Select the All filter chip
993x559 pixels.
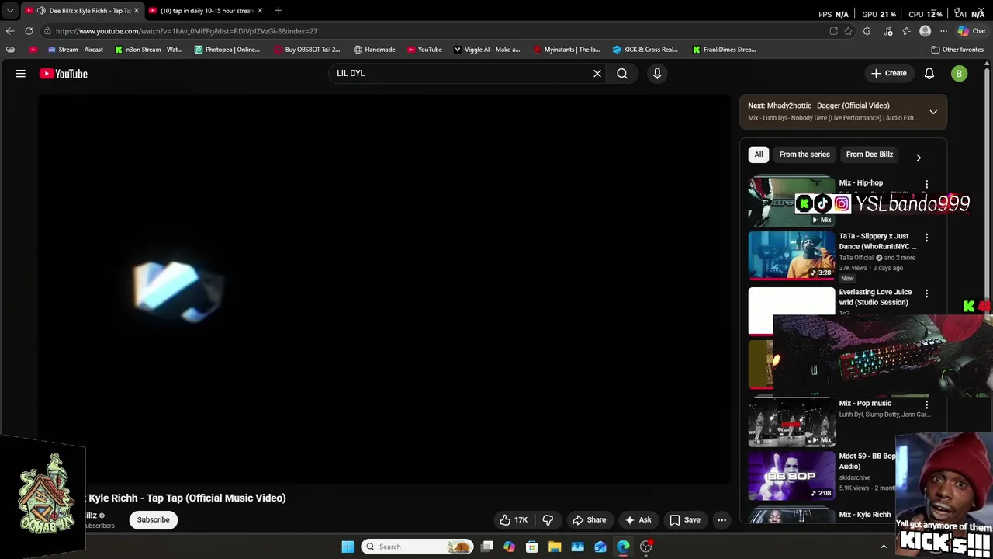[759, 155]
